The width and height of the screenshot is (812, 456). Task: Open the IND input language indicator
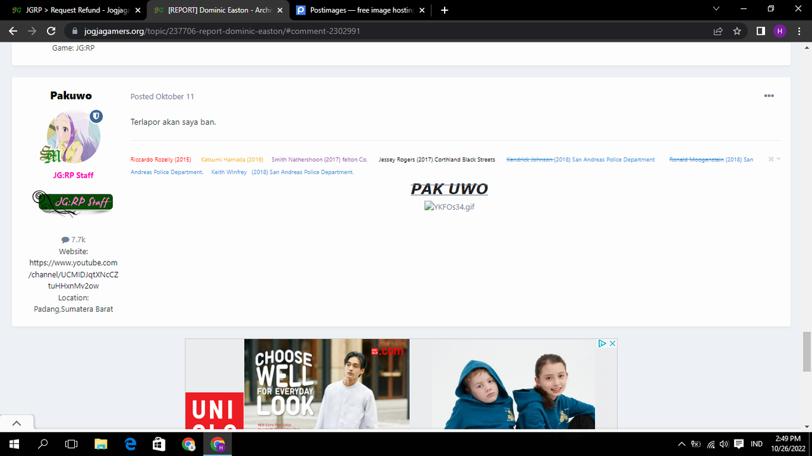[x=756, y=444]
